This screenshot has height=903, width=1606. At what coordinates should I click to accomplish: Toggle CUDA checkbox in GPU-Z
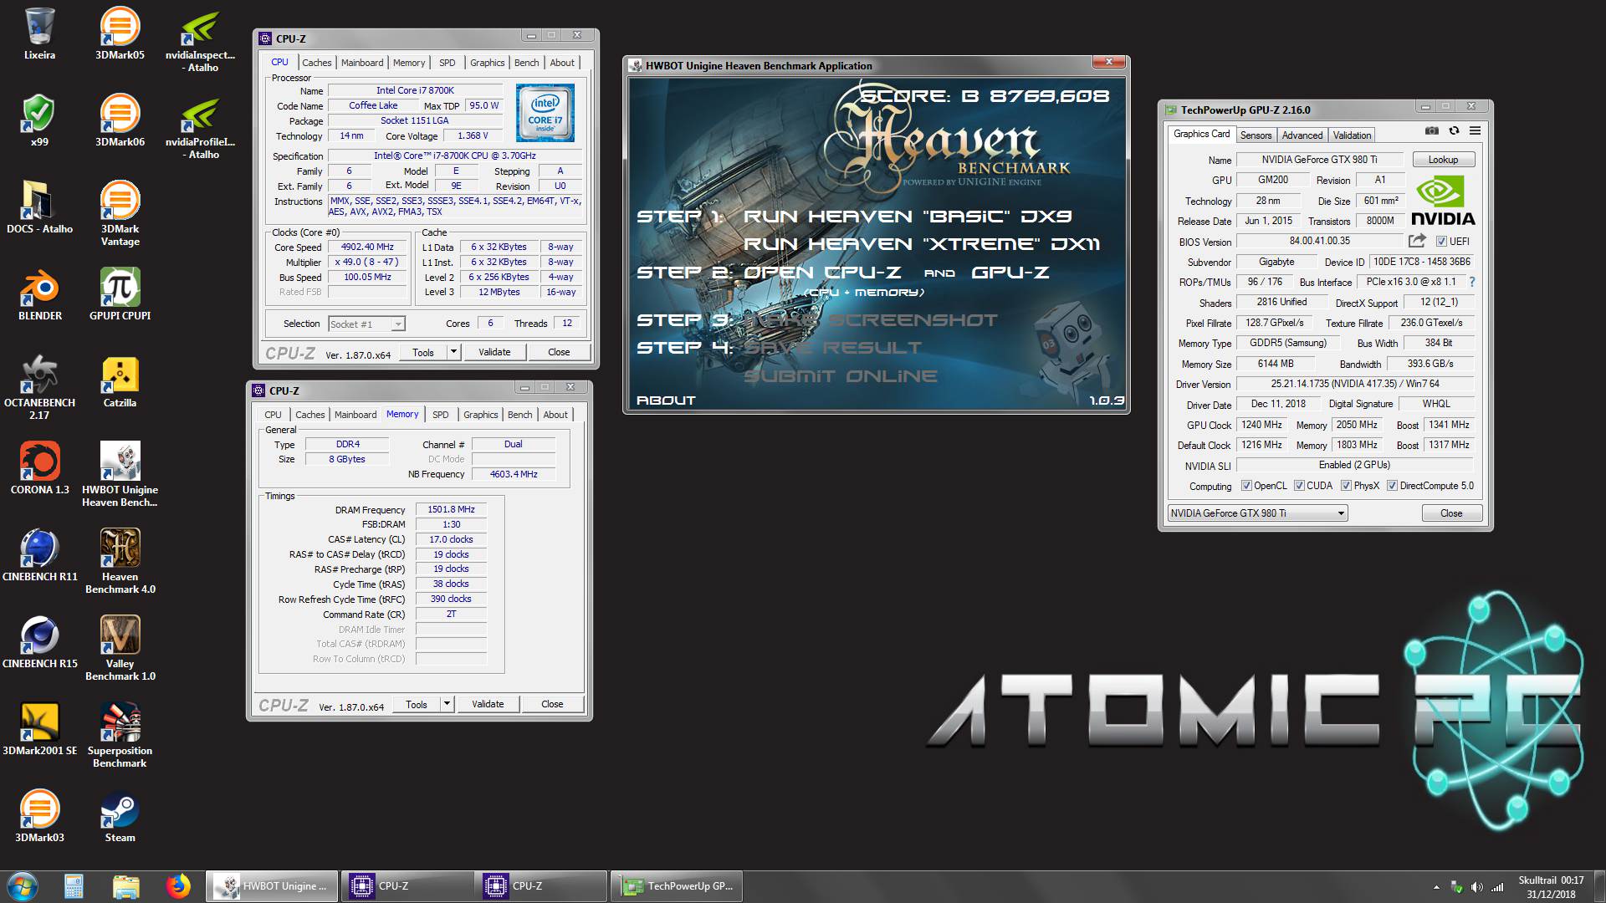pos(1299,486)
